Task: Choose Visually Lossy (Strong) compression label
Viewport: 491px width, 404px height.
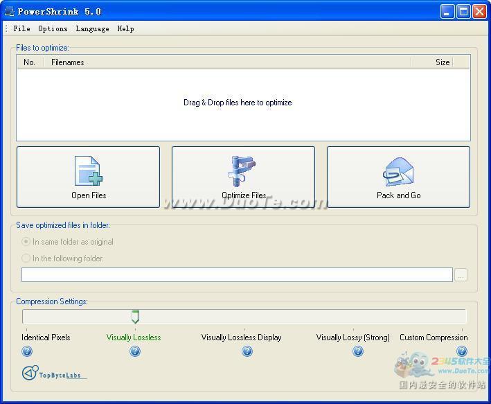Action: [x=353, y=337]
